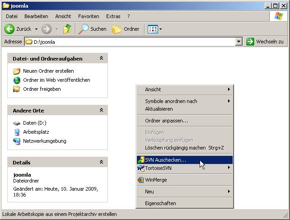Expand the Neu submenu

coord(185,192)
